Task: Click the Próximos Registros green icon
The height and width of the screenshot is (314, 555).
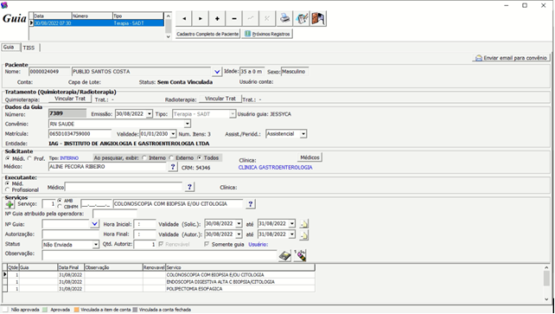Action: (248, 34)
